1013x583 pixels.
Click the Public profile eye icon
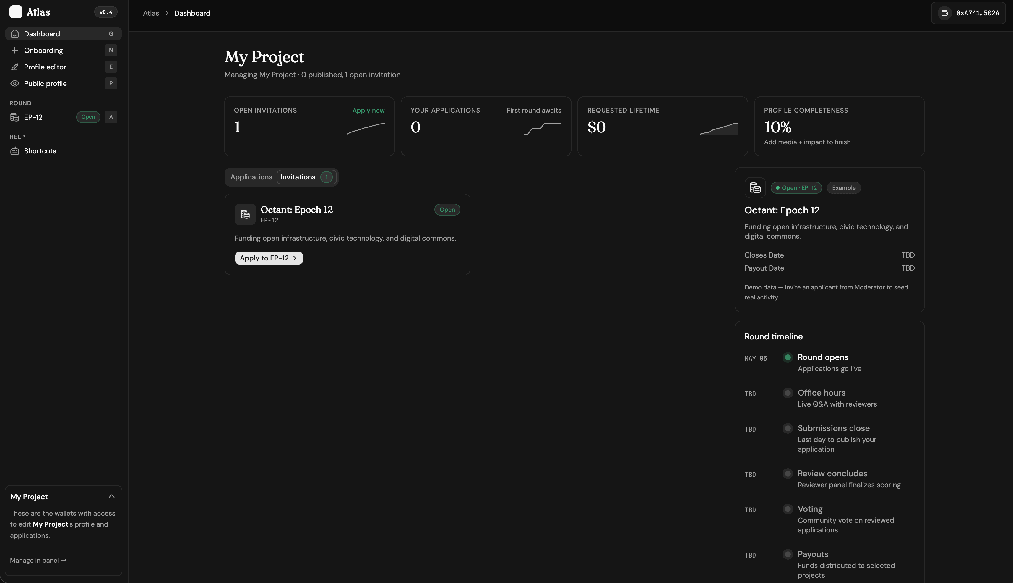(15, 83)
